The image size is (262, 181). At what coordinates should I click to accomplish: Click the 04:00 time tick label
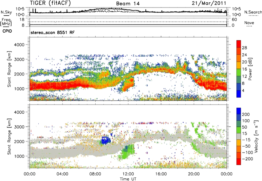[x=62, y=174]
